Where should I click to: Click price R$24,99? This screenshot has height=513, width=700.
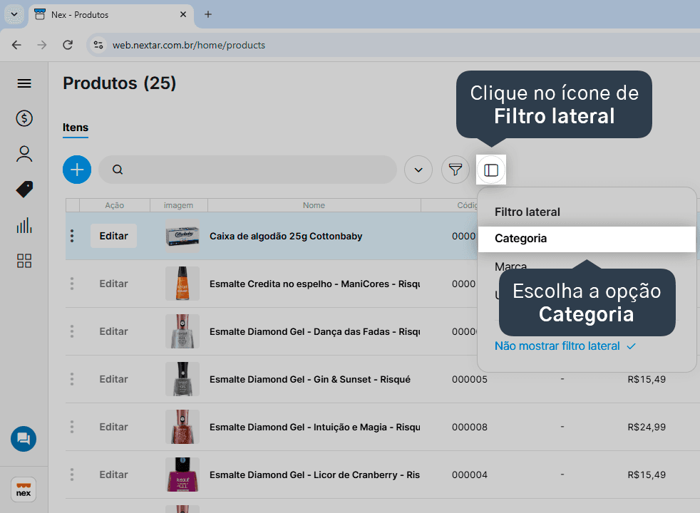[x=647, y=427]
